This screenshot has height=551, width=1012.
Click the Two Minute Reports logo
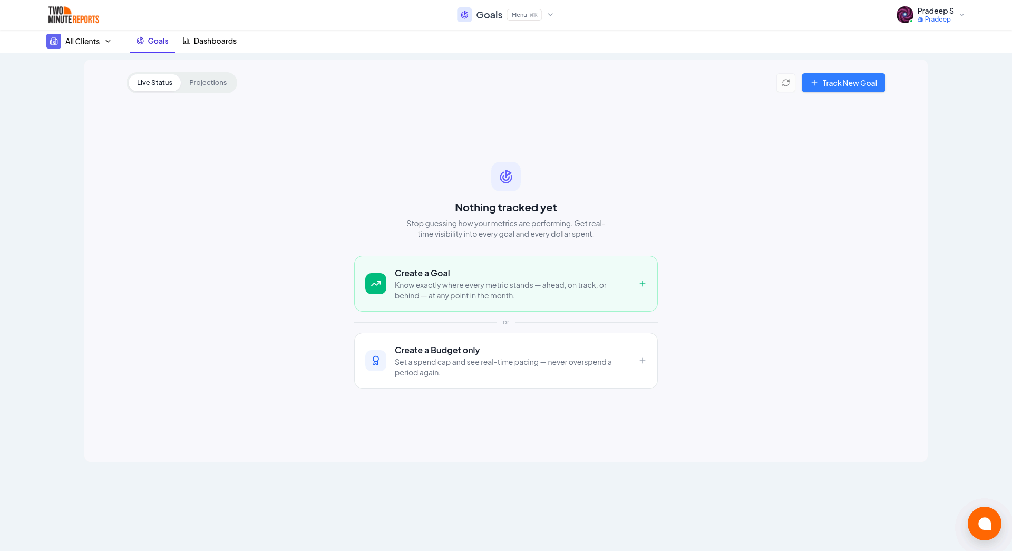[x=73, y=15]
